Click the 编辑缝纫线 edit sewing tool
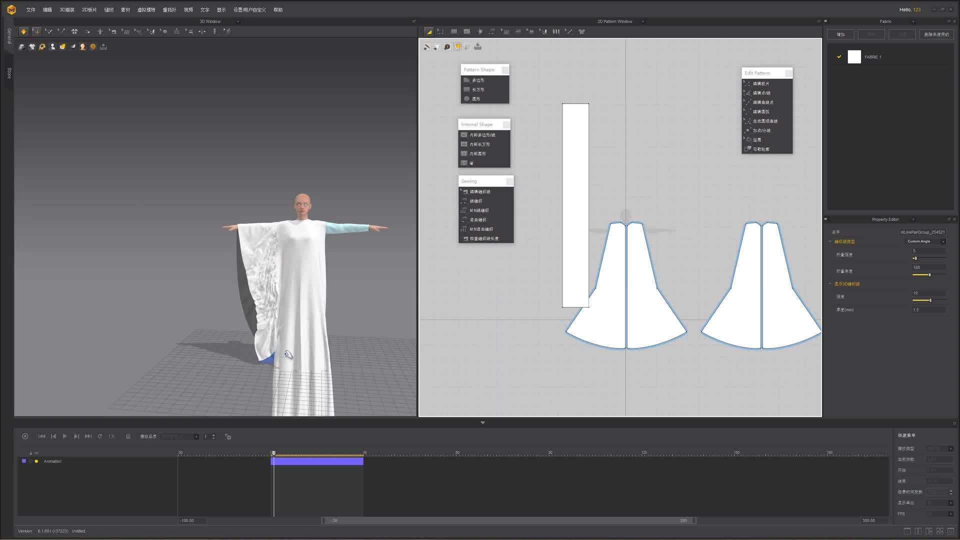This screenshot has width=960, height=540. (x=480, y=191)
